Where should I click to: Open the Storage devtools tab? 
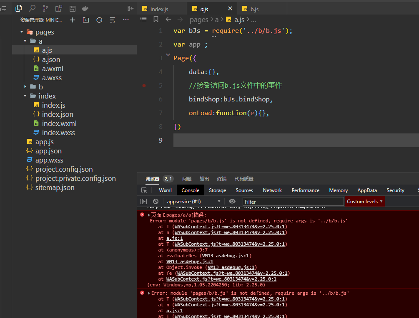tap(217, 190)
